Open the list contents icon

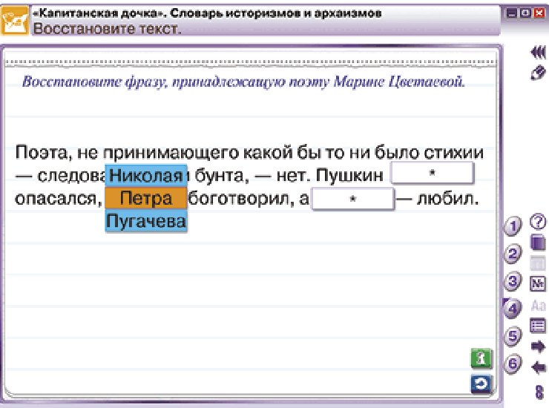[x=538, y=326]
